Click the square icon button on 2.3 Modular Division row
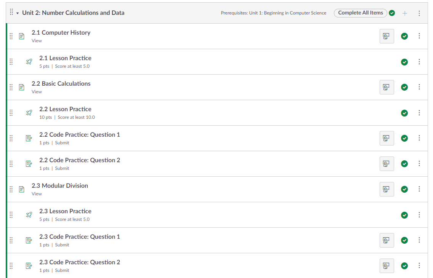This screenshot has height=278, width=433. [x=386, y=189]
